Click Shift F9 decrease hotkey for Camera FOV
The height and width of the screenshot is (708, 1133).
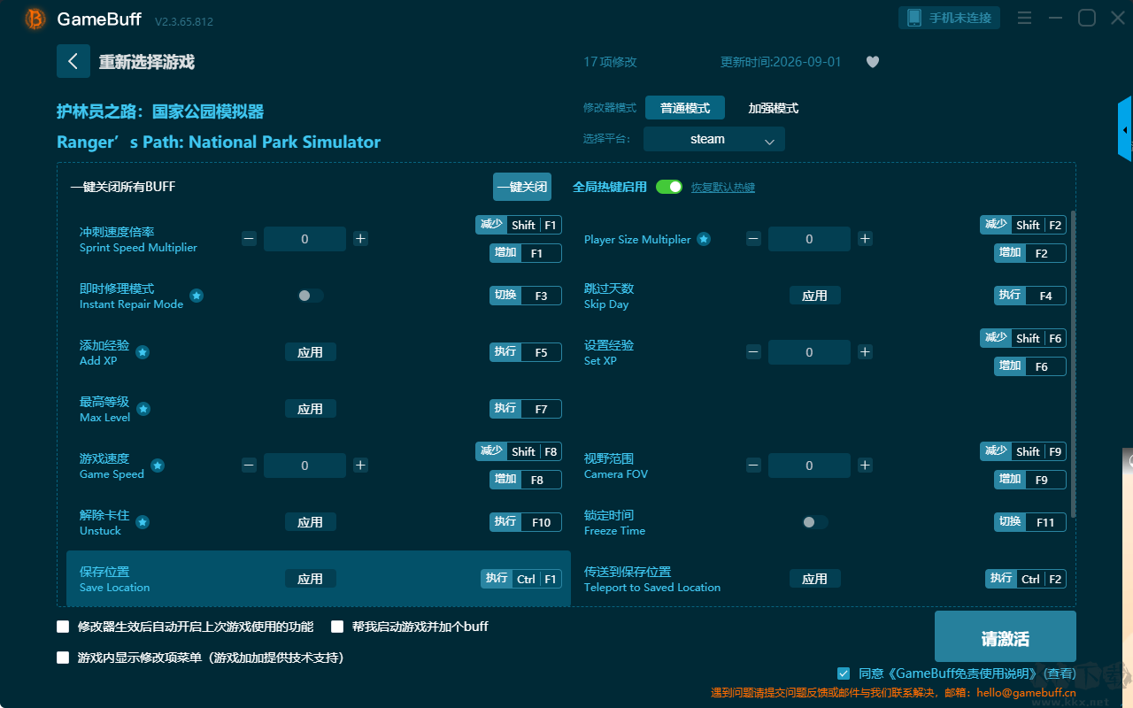[x=1023, y=451]
